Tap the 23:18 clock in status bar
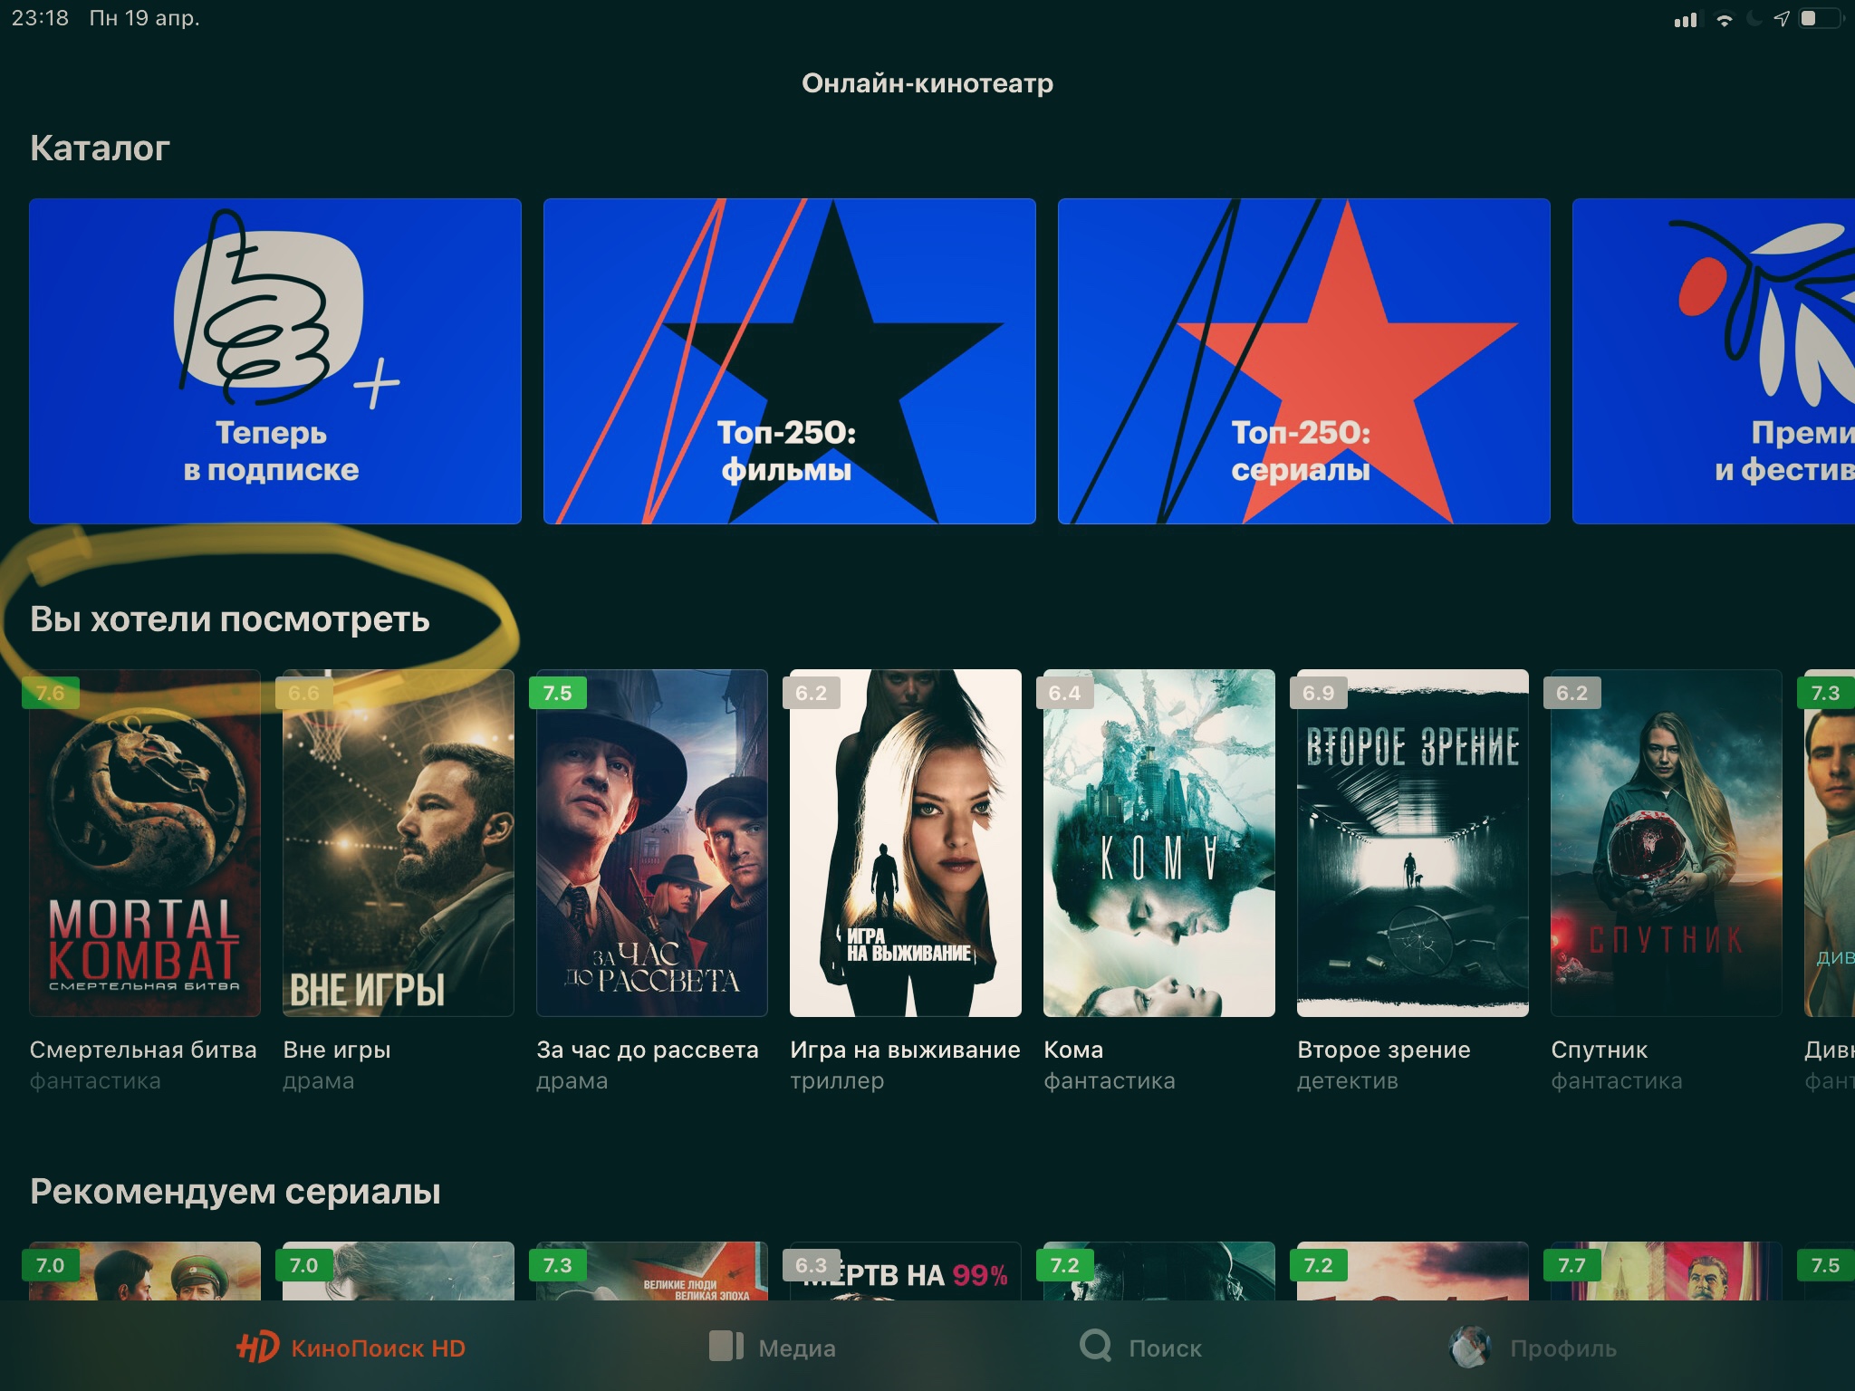The width and height of the screenshot is (1855, 1391). pos(40,18)
